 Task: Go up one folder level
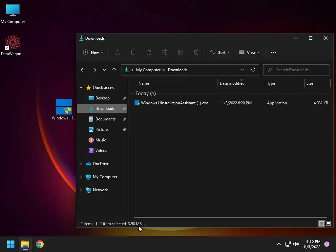[x=114, y=70]
